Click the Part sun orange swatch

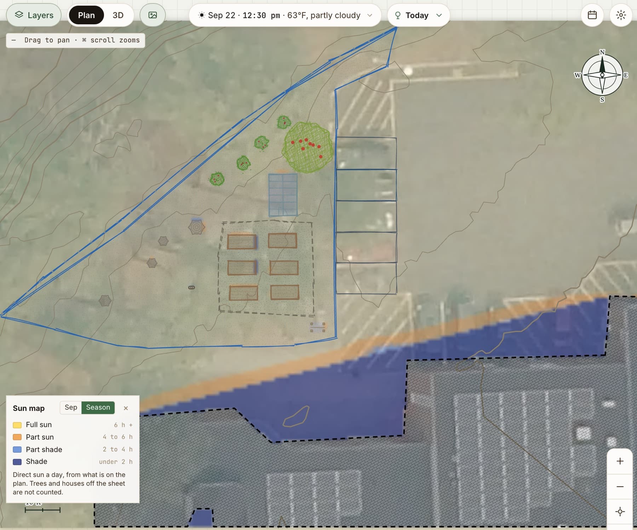pyautogui.click(x=17, y=437)
